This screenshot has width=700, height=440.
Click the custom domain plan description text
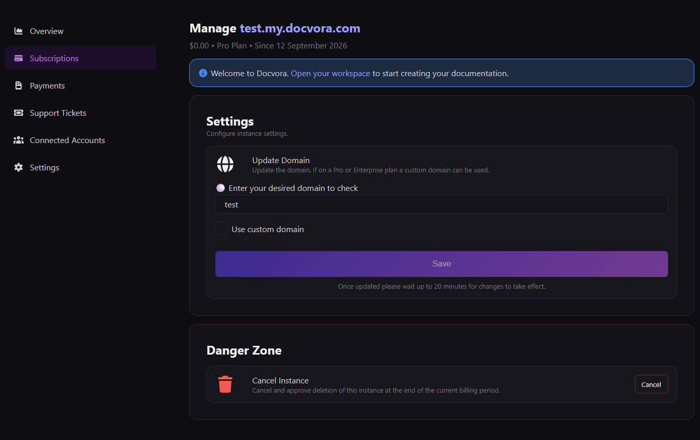tap(371, 170)
